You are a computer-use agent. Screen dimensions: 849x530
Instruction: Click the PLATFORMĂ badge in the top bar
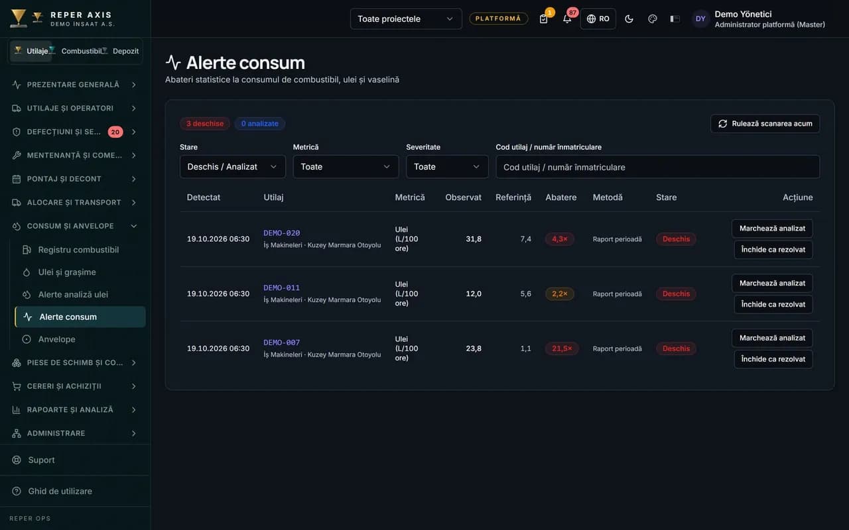[499, 19]
